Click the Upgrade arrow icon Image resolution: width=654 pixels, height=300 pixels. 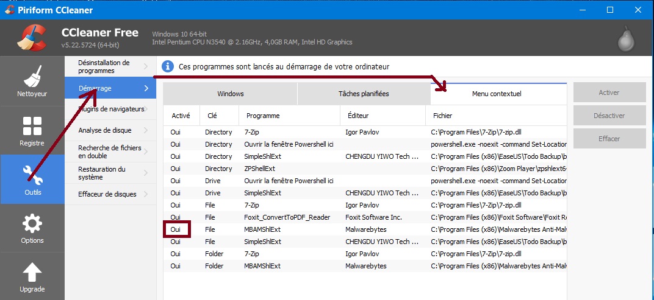pyautogui.click(x=32, y=273)
